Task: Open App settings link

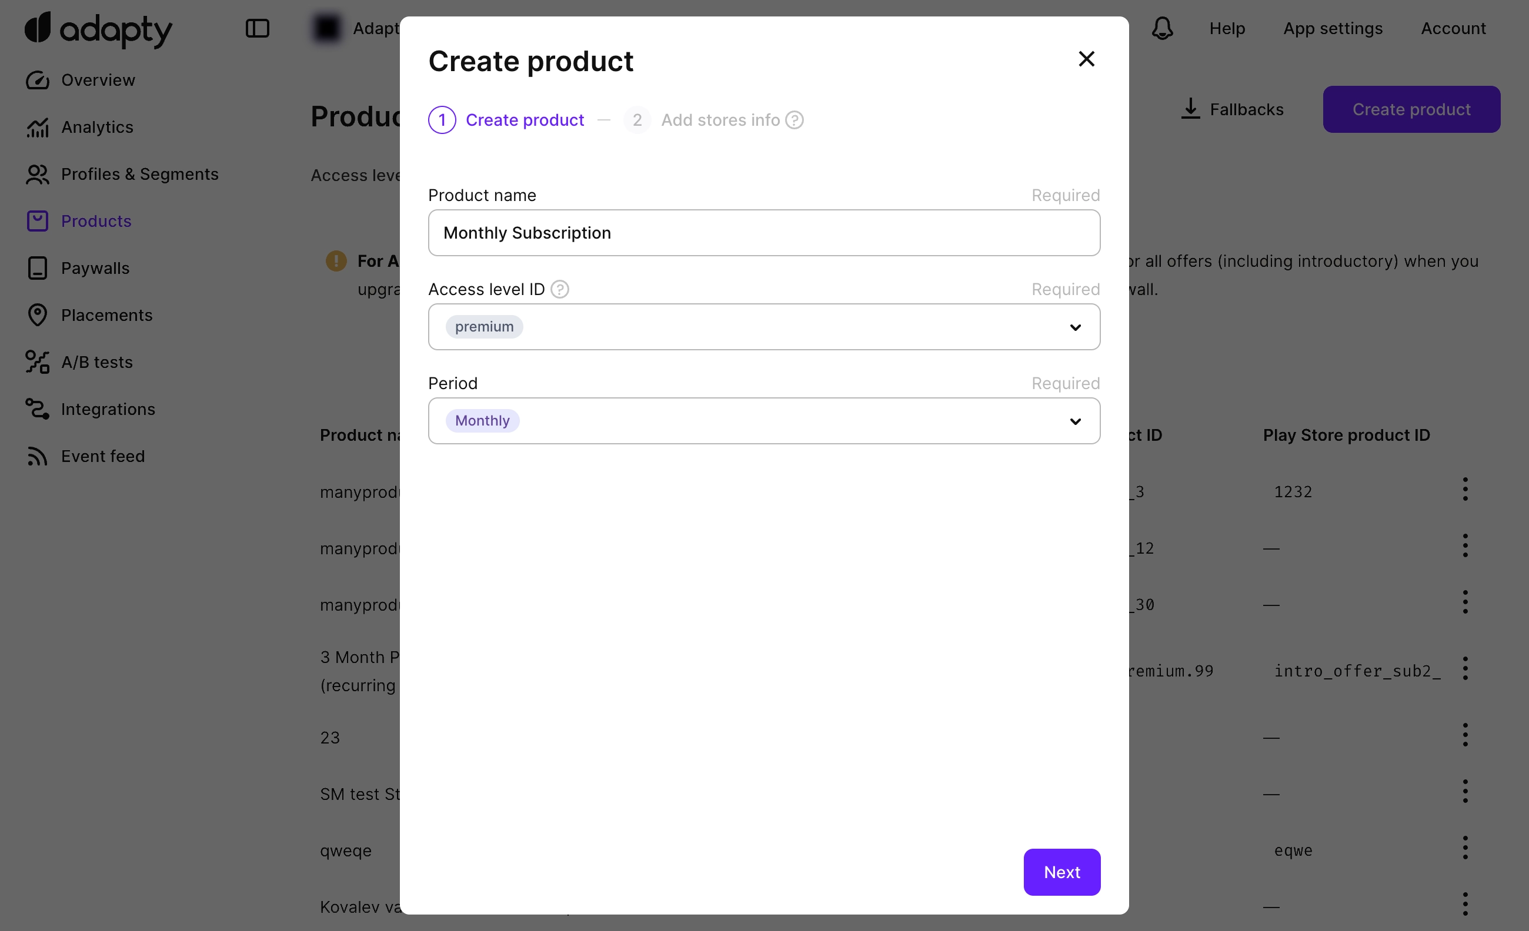Action: 1333,29
